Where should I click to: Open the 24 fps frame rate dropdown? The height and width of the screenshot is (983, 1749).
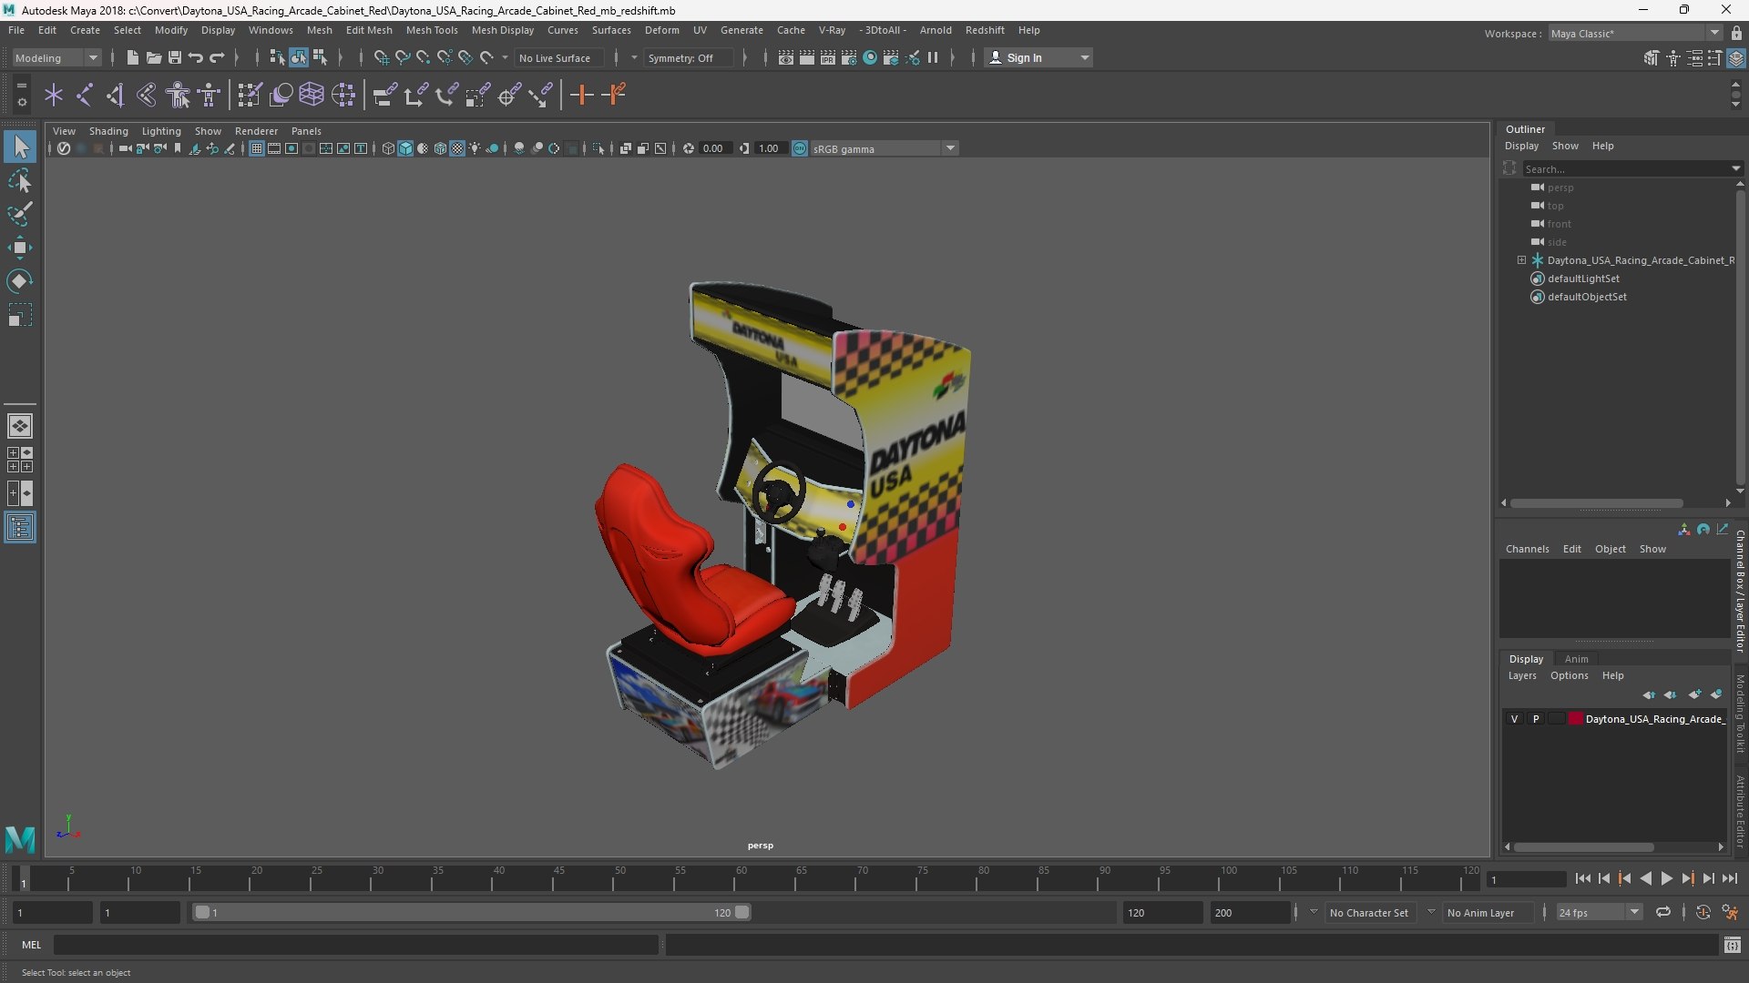tap(1599, 912)
